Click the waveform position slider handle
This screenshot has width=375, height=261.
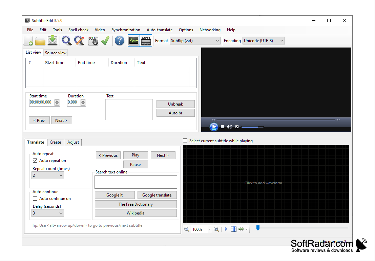tap(258, 228)
